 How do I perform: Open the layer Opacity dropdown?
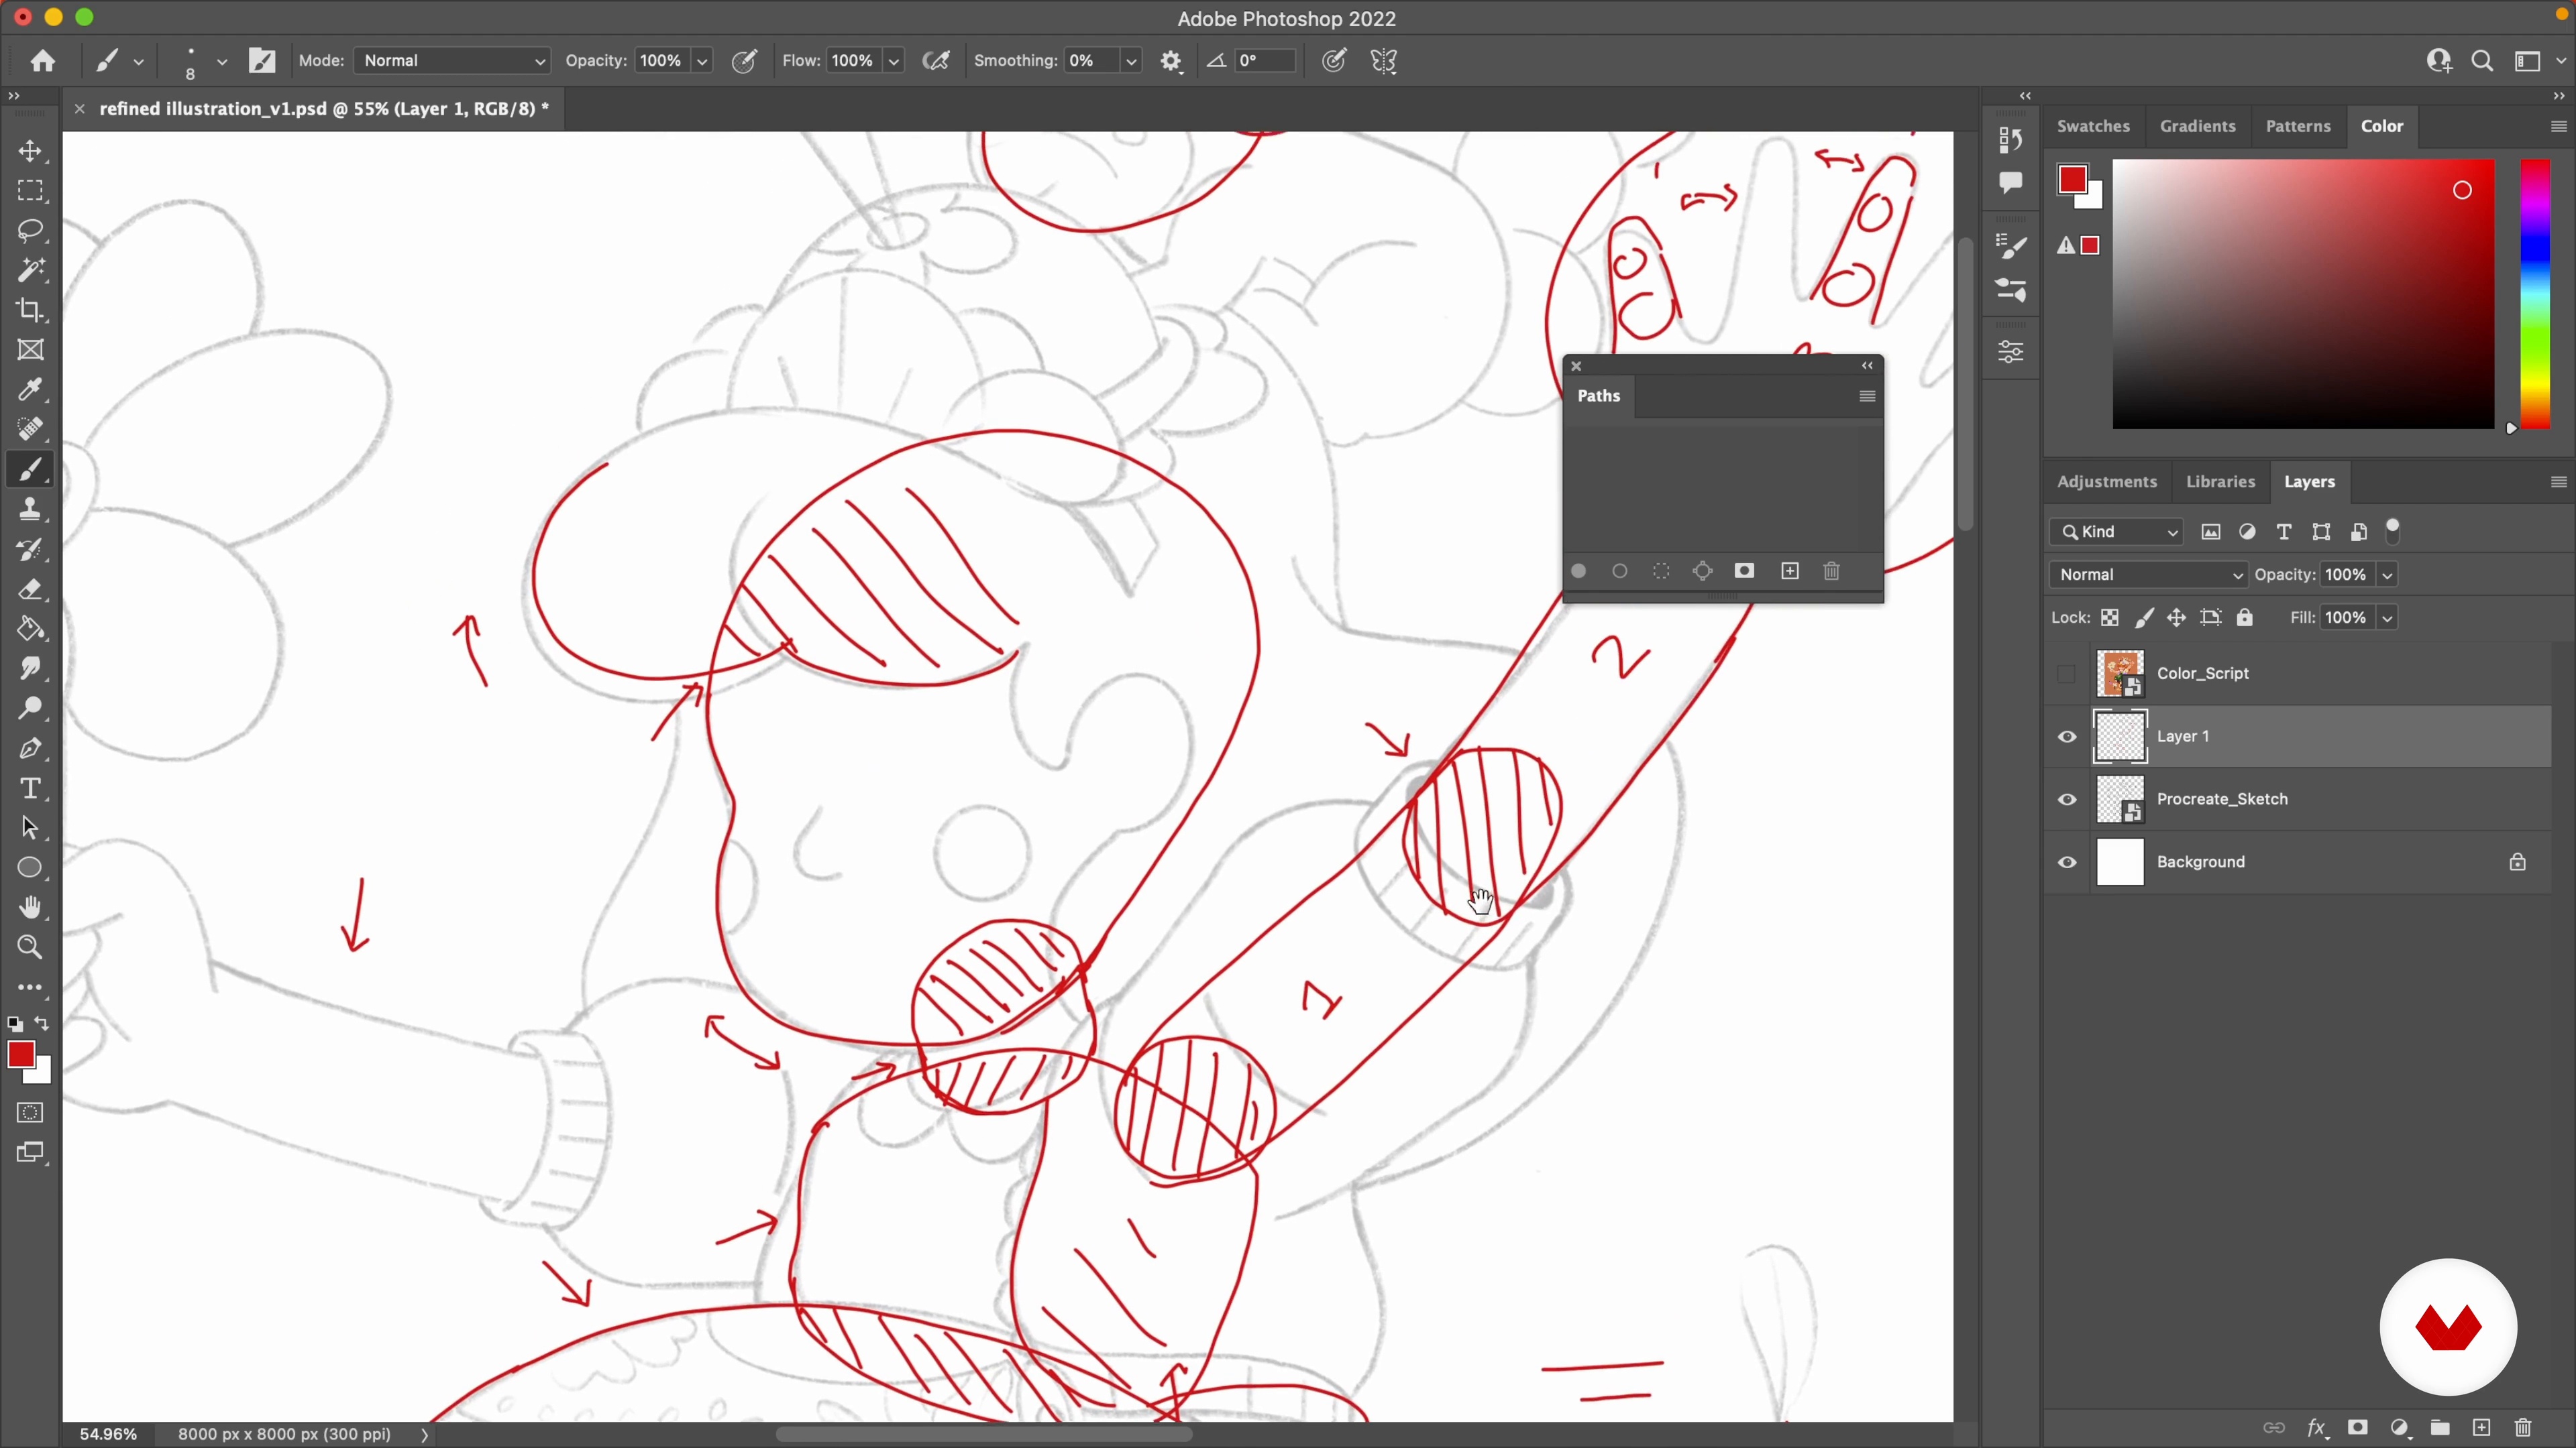[x=2388, y=576]
